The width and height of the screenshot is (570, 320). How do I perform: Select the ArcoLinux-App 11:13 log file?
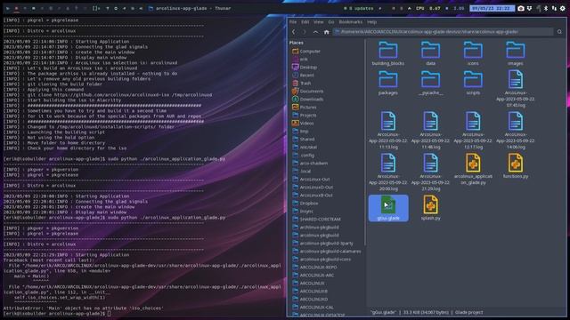[x=388, y=131]
